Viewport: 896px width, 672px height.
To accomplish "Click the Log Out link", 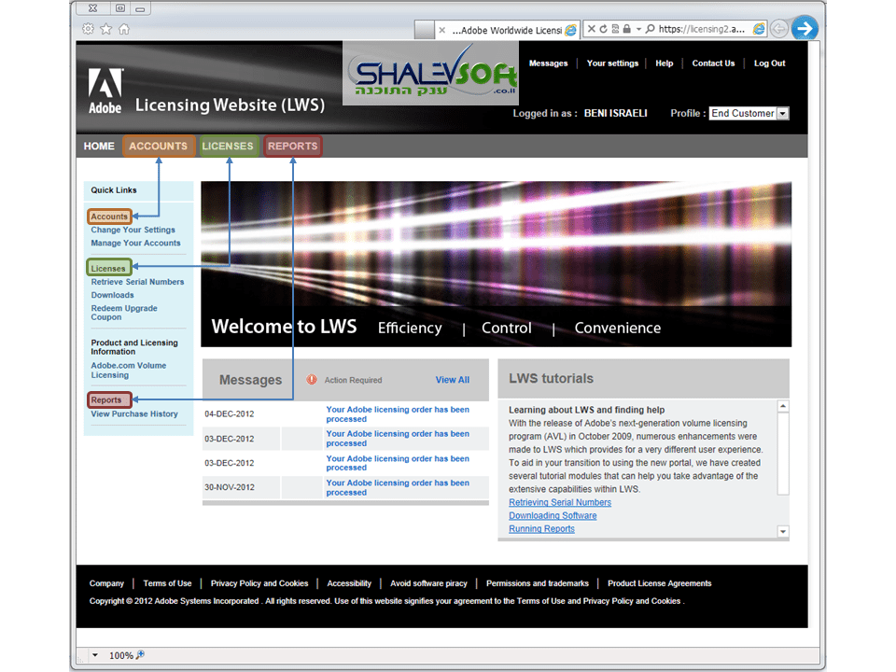I will (x=769, y=63).
